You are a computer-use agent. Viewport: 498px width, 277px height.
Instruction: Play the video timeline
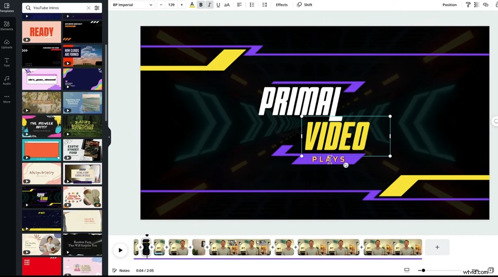(121, 250)
